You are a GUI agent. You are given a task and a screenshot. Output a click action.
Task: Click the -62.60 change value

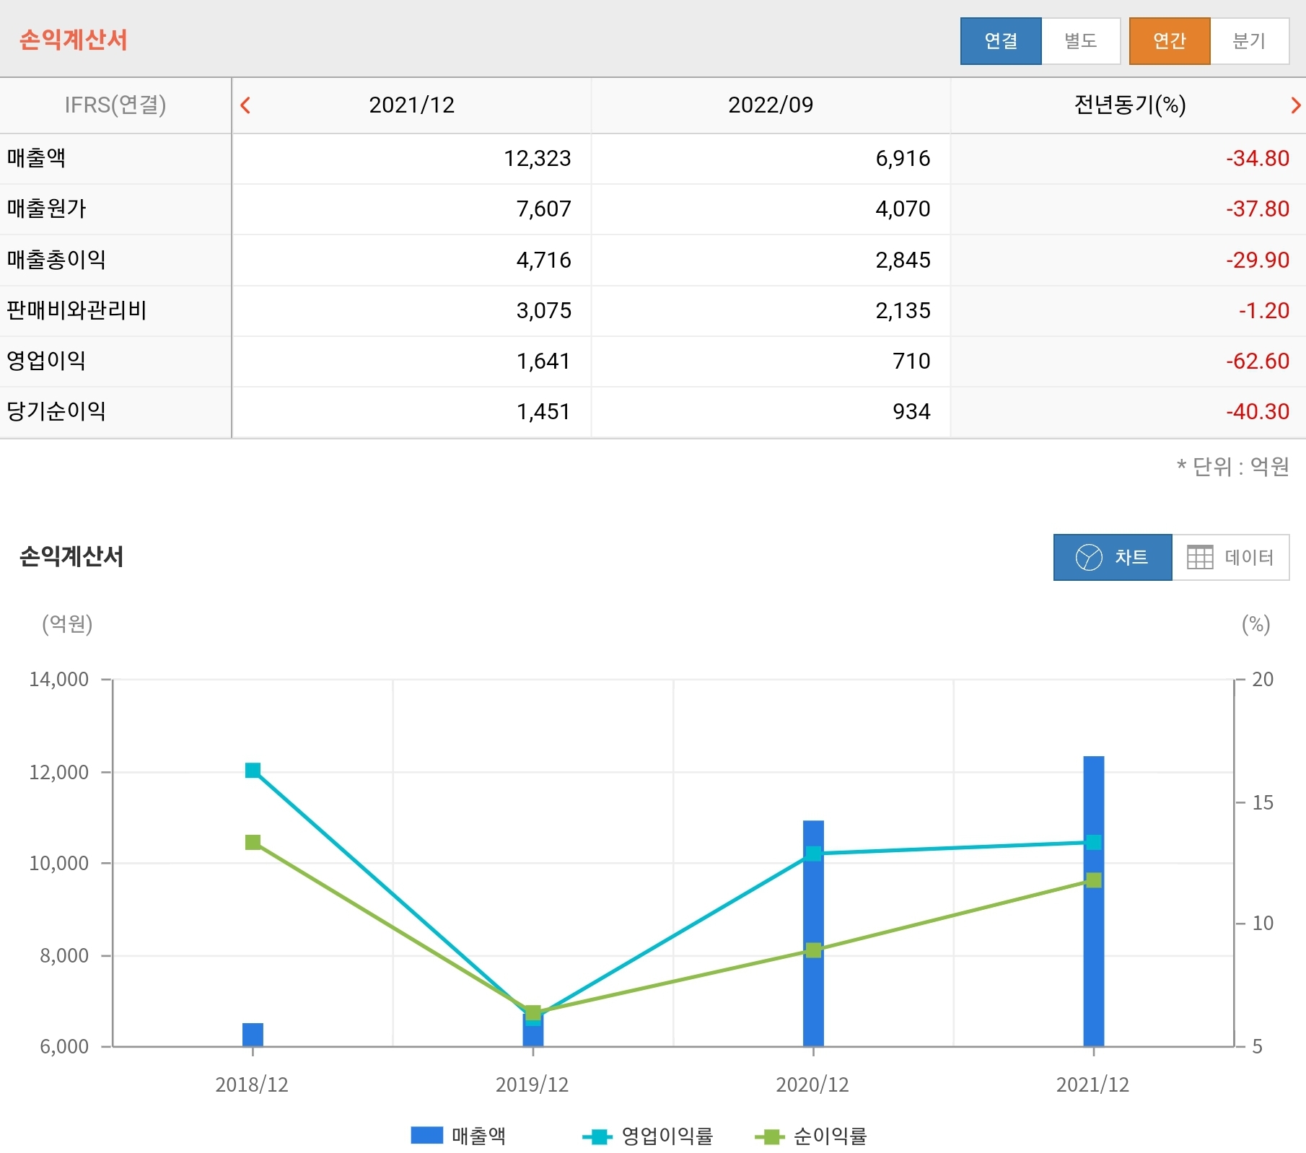pos(1258,361)
